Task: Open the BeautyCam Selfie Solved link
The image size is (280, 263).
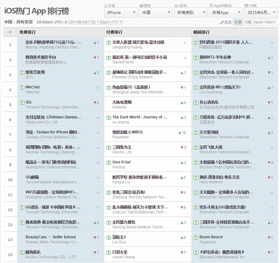Action: click(51, 237)
